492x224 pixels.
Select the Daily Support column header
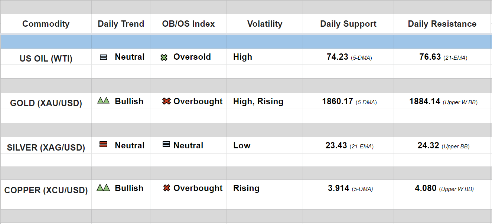348,24
